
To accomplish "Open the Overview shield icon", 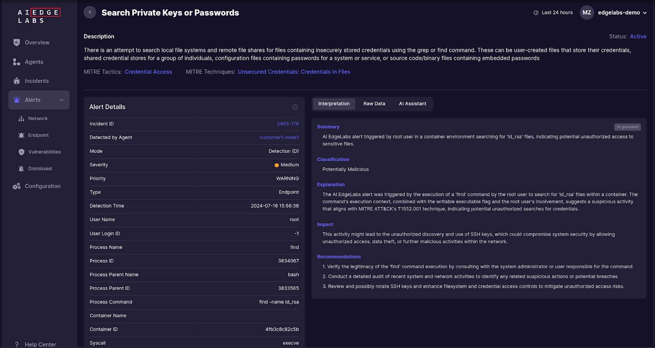I will point(17,43).
